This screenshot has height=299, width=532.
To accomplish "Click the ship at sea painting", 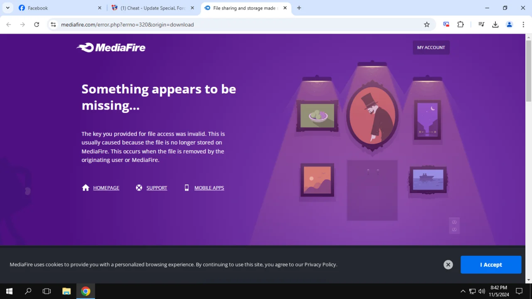I will click(x=428, y=179).
